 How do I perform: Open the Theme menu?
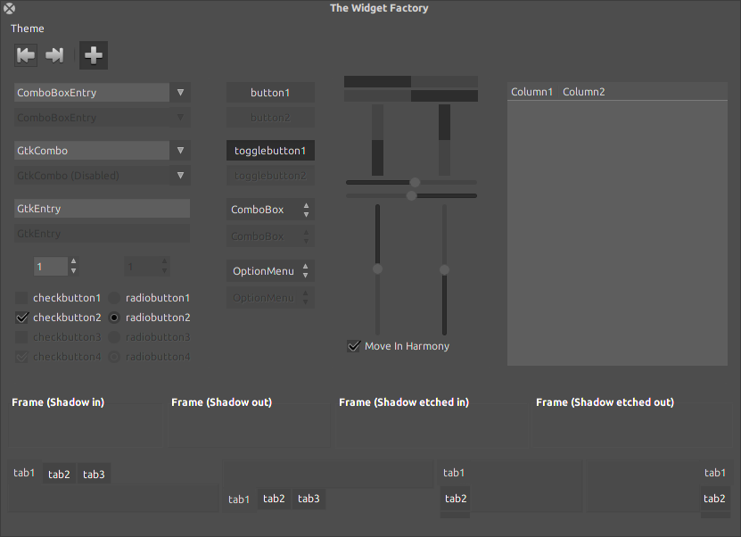28,29
